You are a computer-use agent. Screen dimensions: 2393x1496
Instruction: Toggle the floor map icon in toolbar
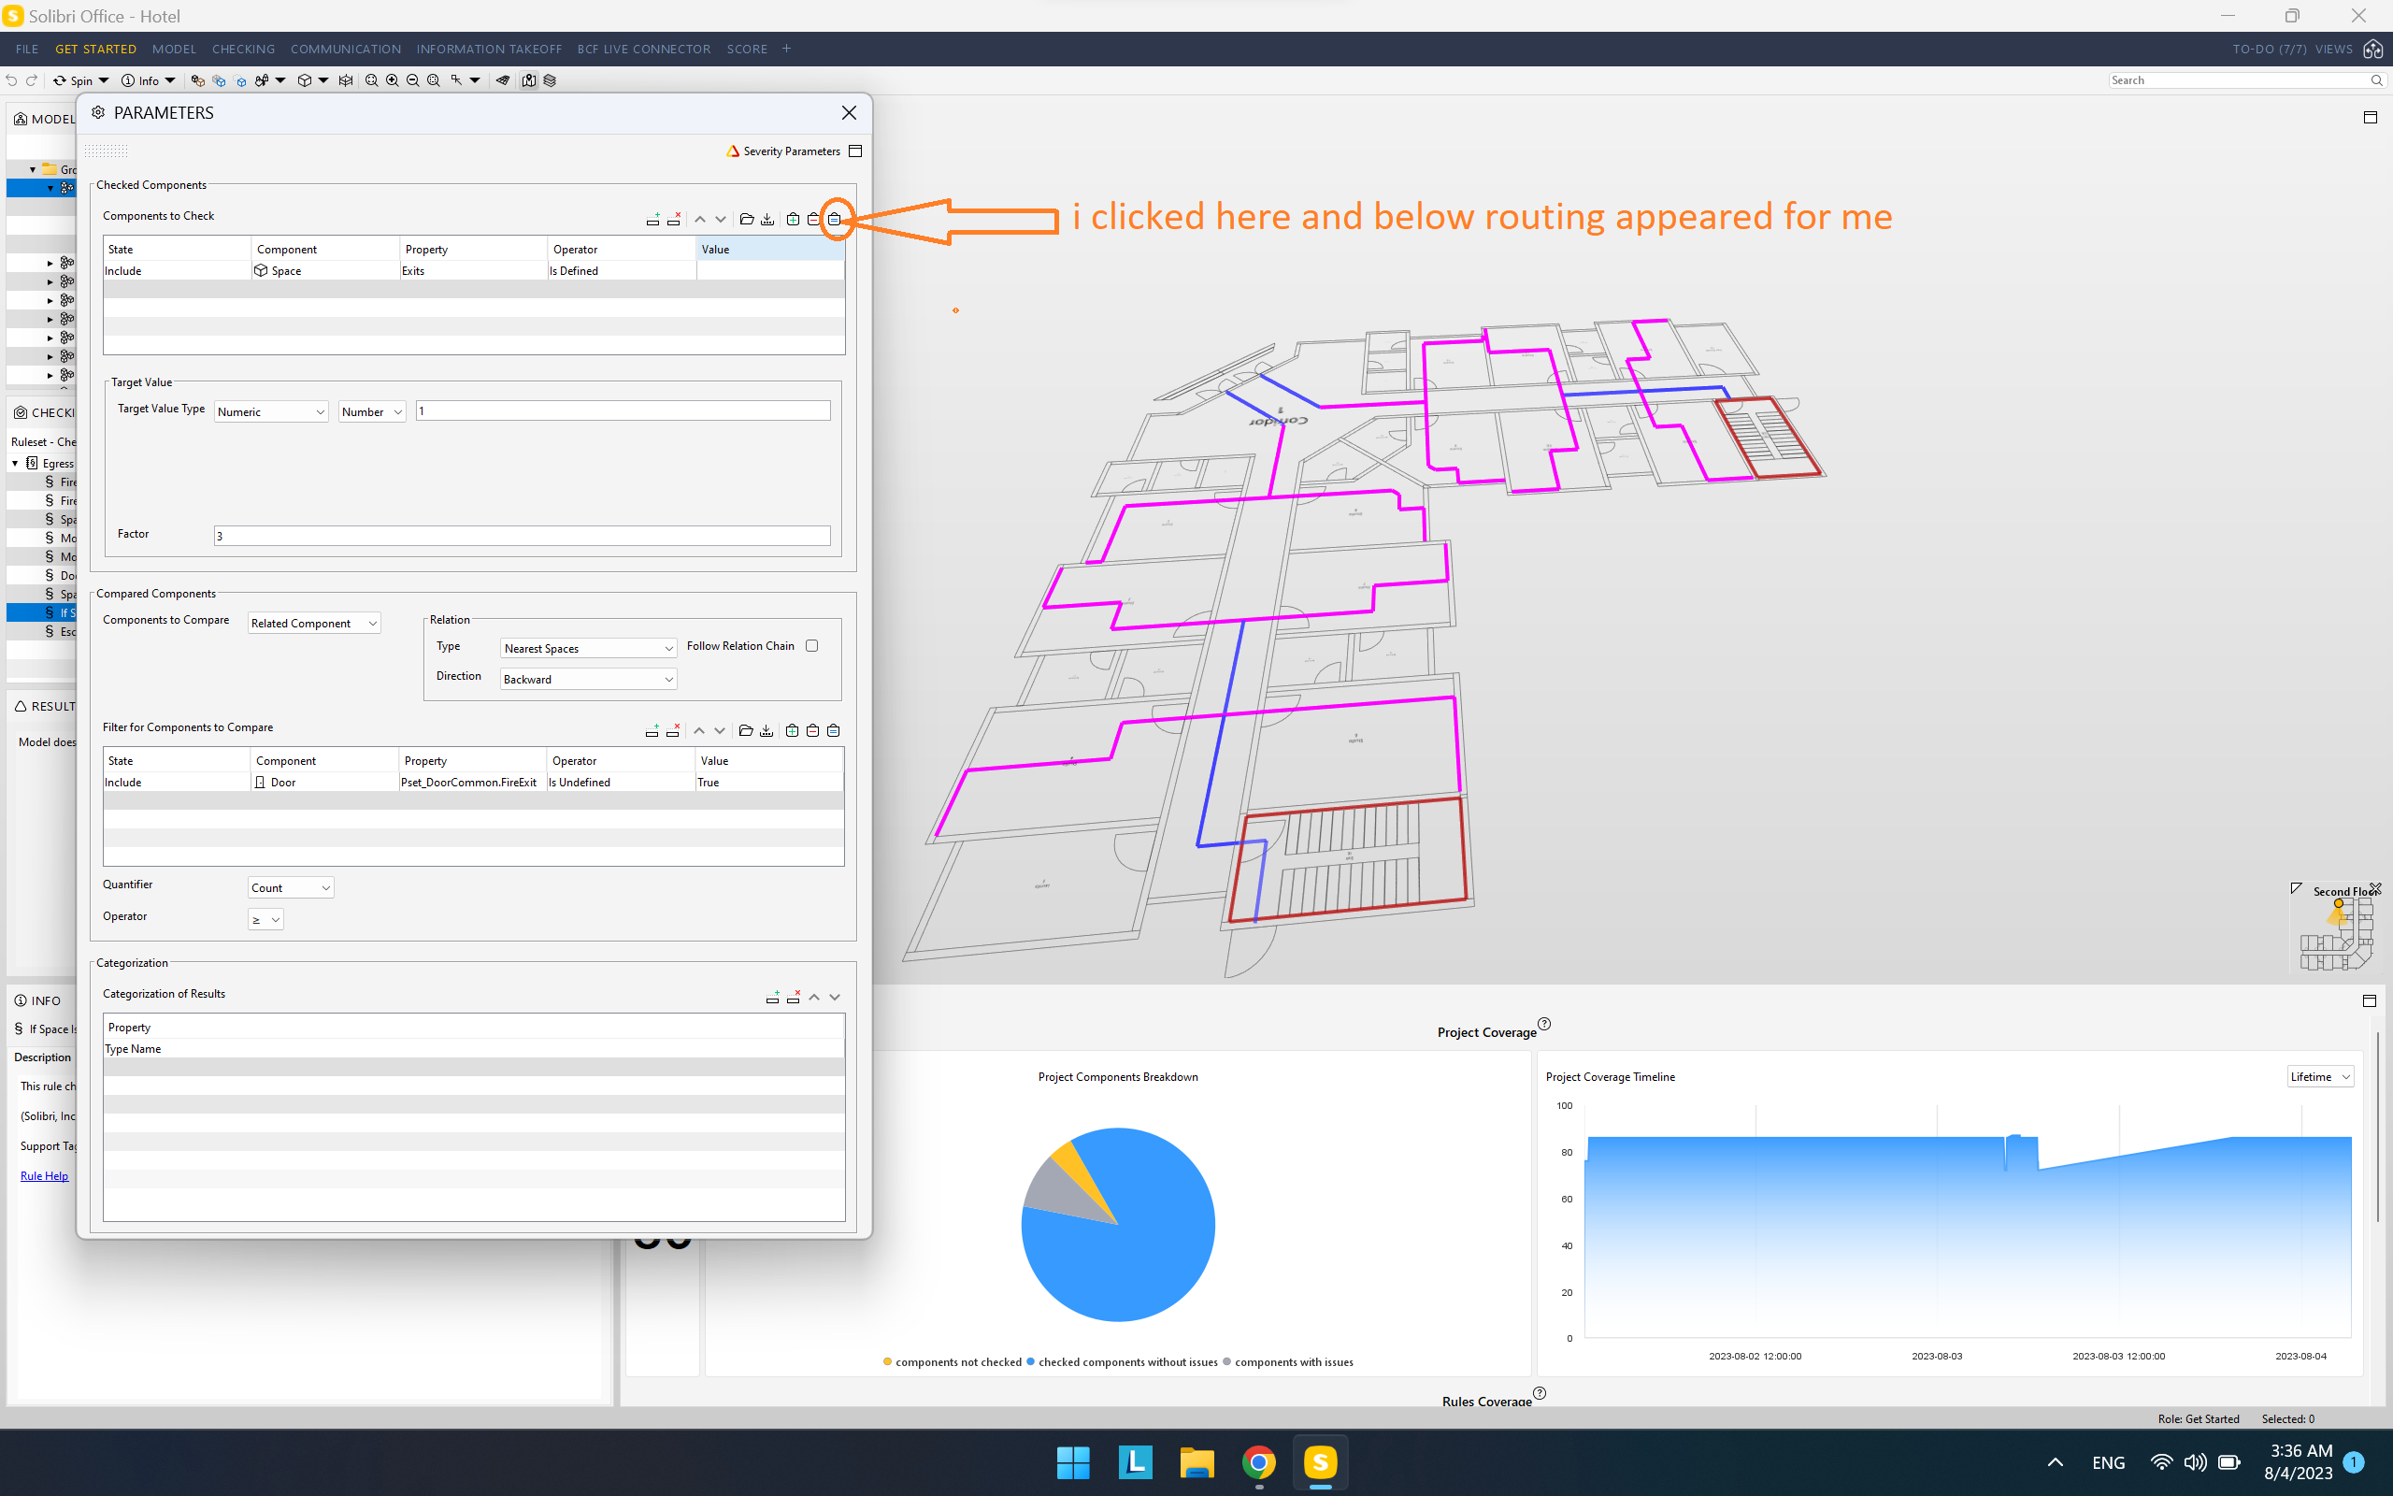(x=529, y=80)
